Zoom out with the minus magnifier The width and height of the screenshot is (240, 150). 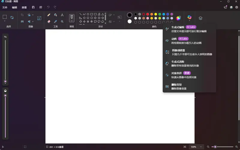(208, 147)
